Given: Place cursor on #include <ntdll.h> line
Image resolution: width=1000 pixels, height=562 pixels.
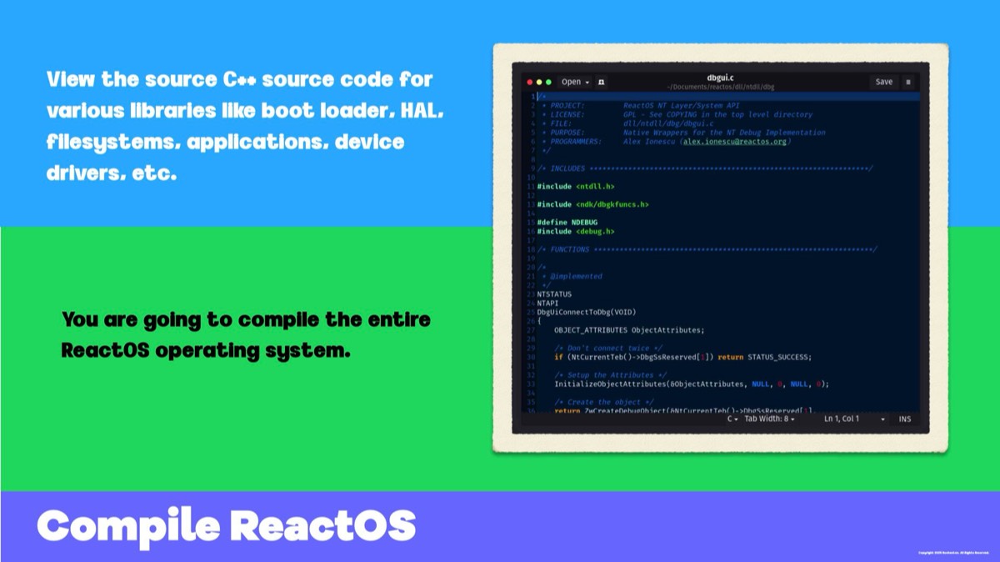Looking at the screenshot, I should (x=575, y=186).
